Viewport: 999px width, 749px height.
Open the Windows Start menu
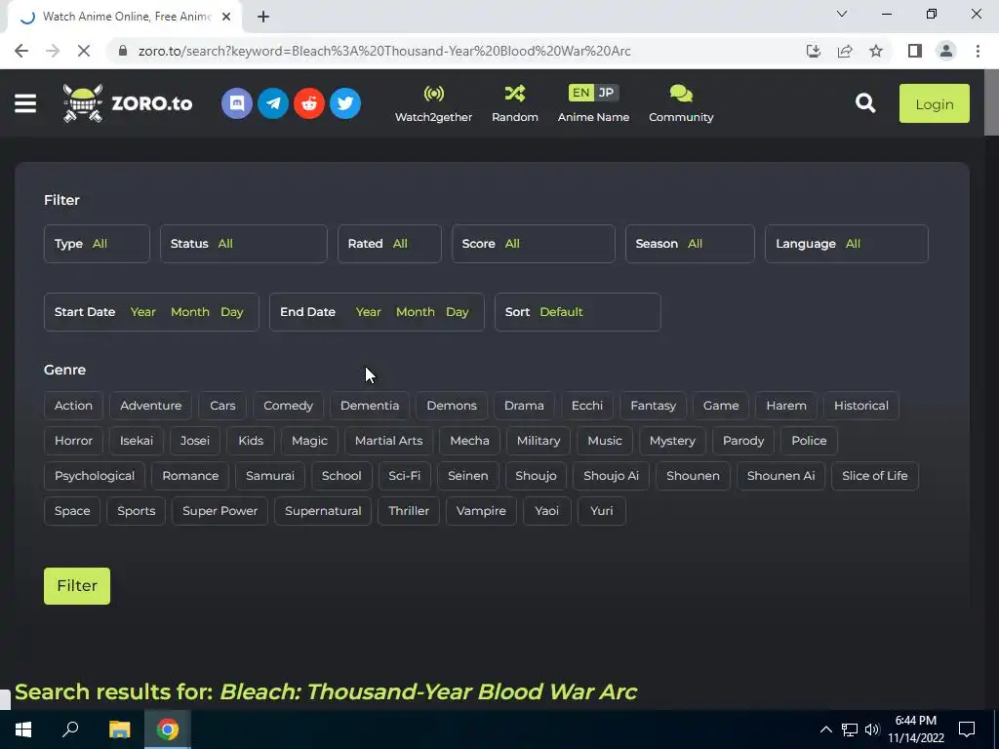click(x=23, y=729)
